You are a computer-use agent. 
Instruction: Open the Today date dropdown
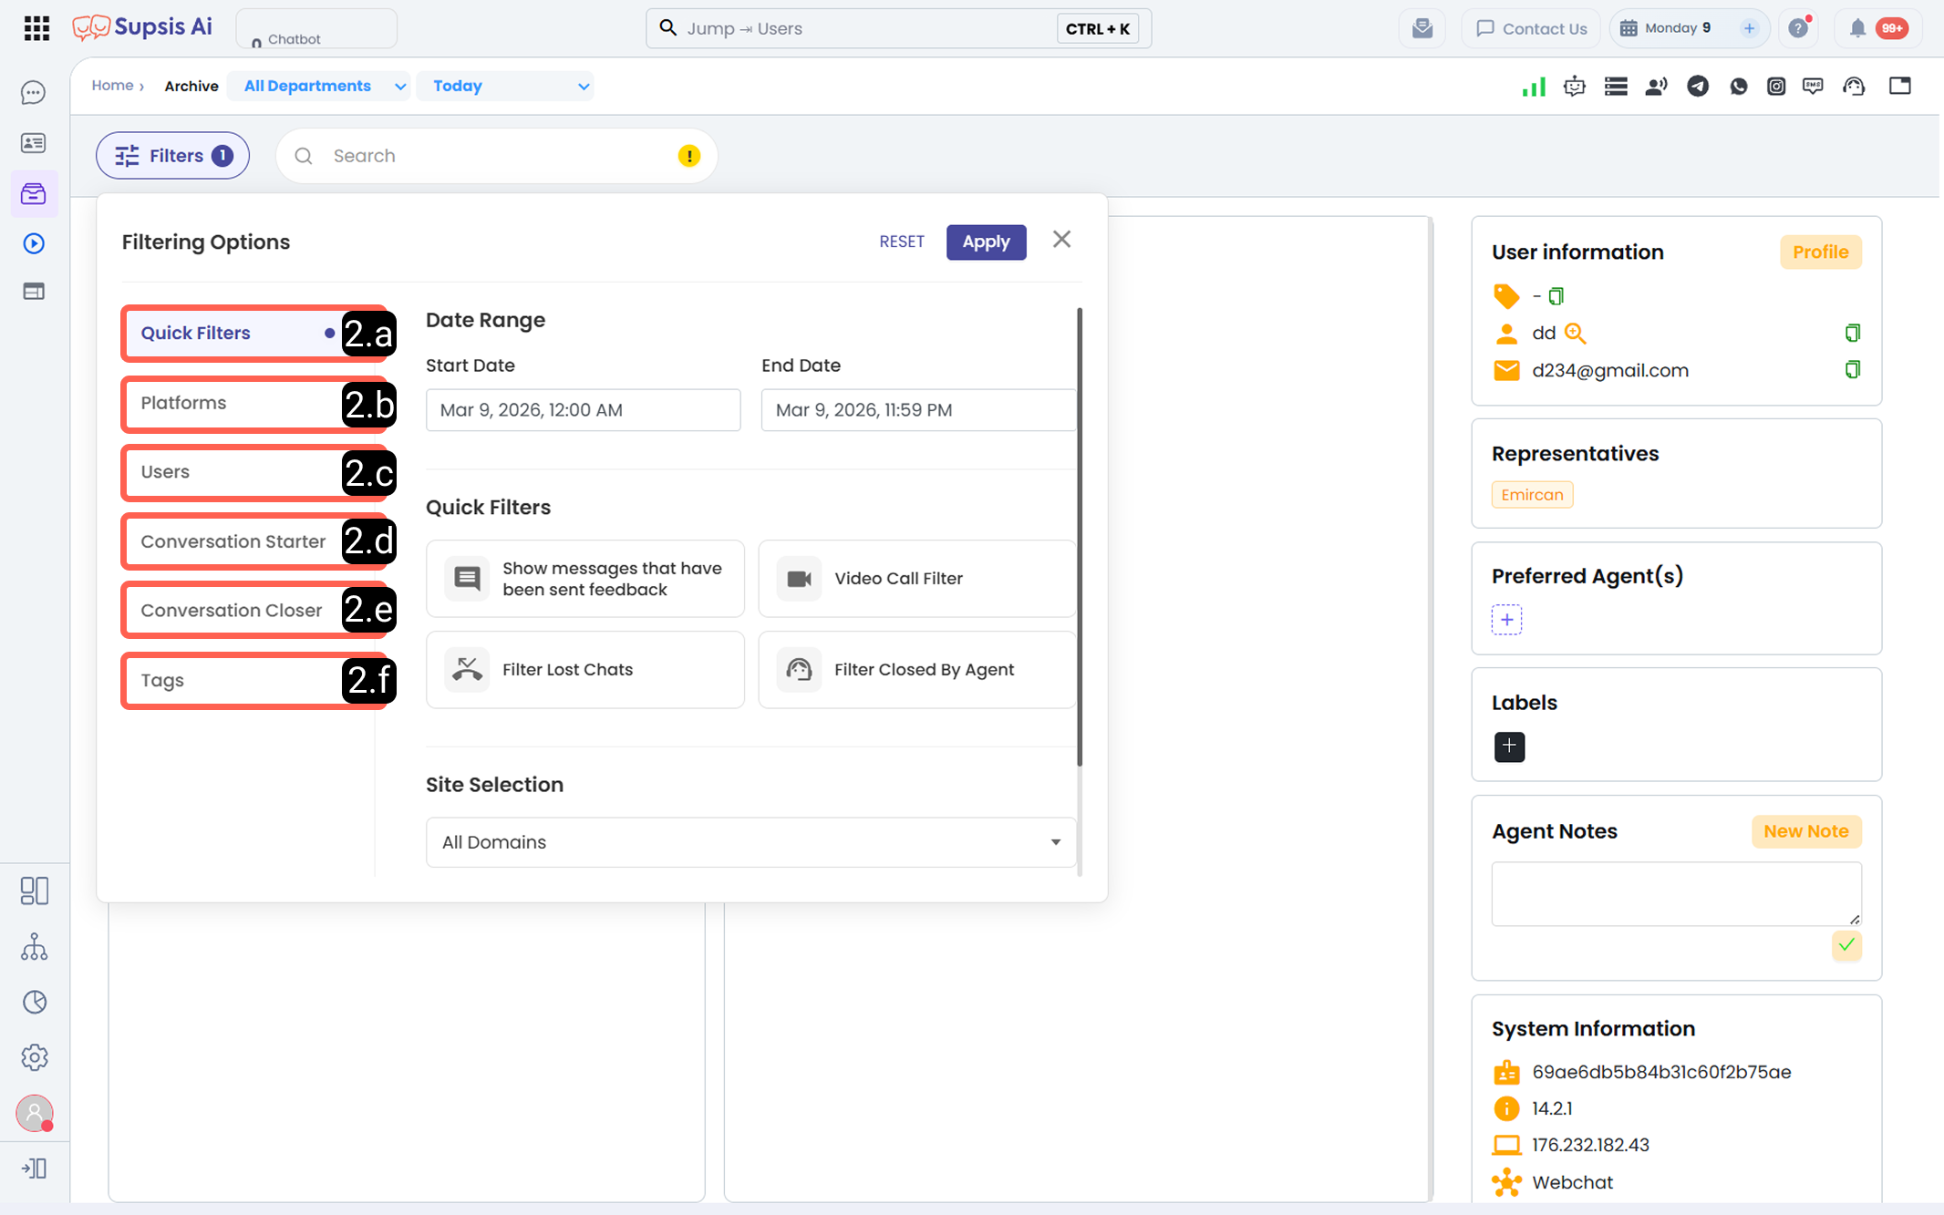pos(505,86)
